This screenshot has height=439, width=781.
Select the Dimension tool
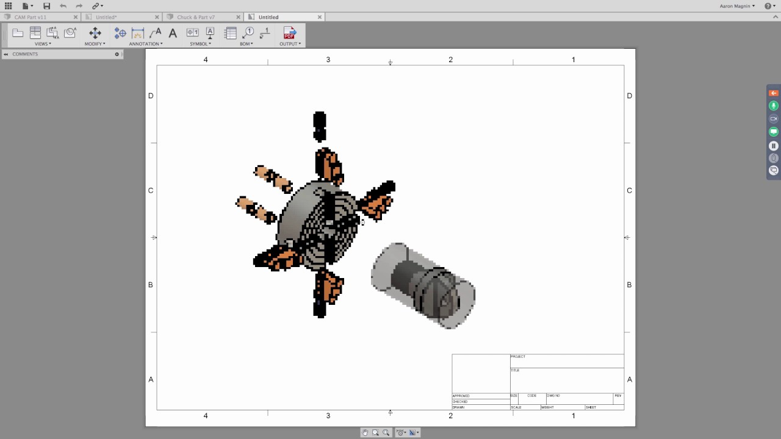point(138,33)
